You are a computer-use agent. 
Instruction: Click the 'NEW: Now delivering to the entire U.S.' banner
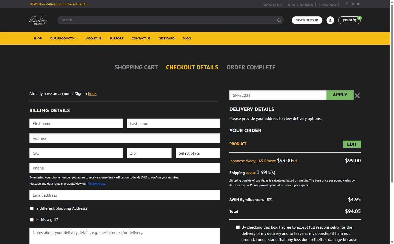[59, 4]
